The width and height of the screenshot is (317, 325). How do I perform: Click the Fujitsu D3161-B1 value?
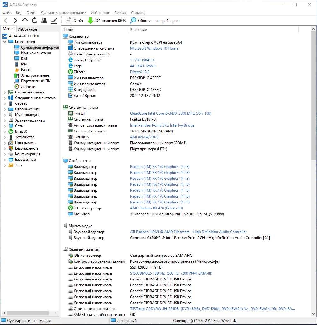coord(144,119)
